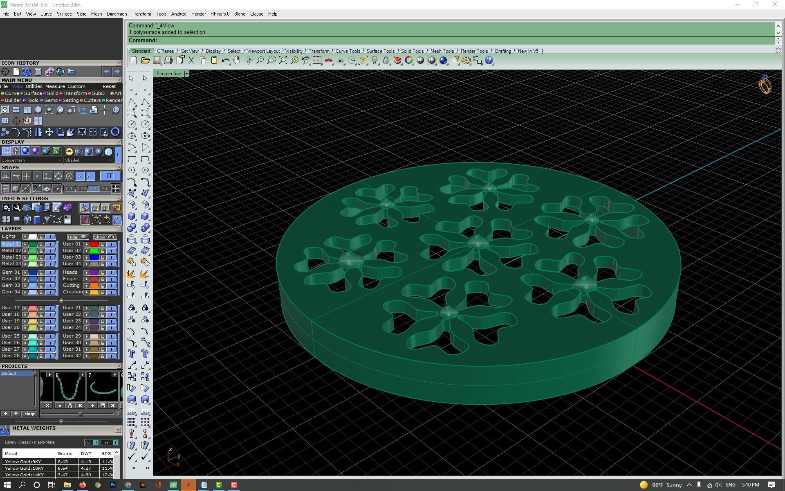Click Icon History back arrow
Viewport: 785px width, 491px height.
pos(106,72)
